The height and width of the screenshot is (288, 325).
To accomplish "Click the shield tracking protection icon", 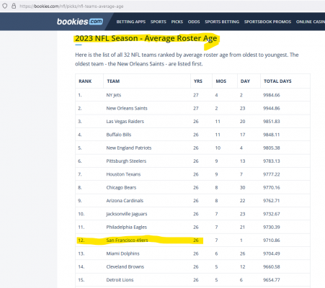I will (x=5, y=6).
